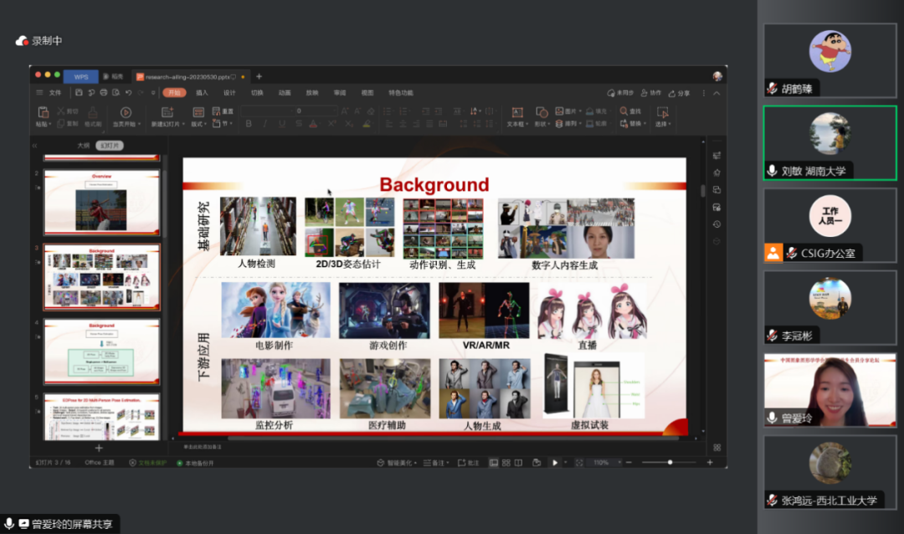Toggle Subscript formatting
The width and height of the screenshot is (904, 534).
349,123
